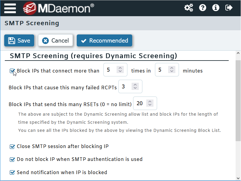Screen dimensions: 241x181
Task: Click the failed RCPTs number field
Action: pos(125,87)
